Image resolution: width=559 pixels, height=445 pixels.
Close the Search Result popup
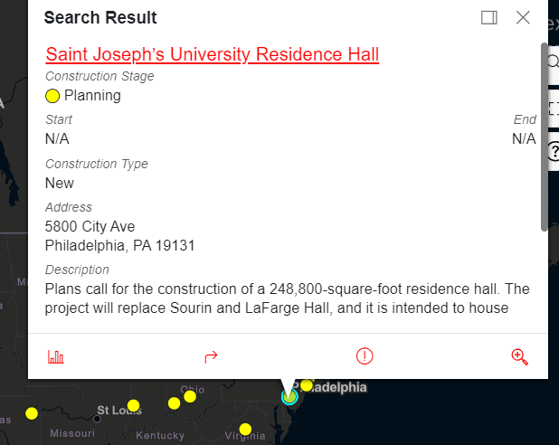(x=523, y=17)
